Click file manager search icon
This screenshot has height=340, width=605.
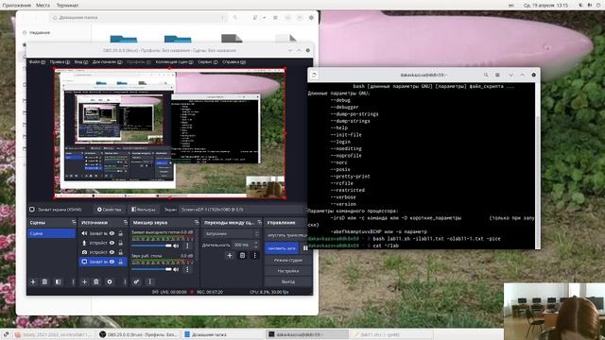(235, 18)
